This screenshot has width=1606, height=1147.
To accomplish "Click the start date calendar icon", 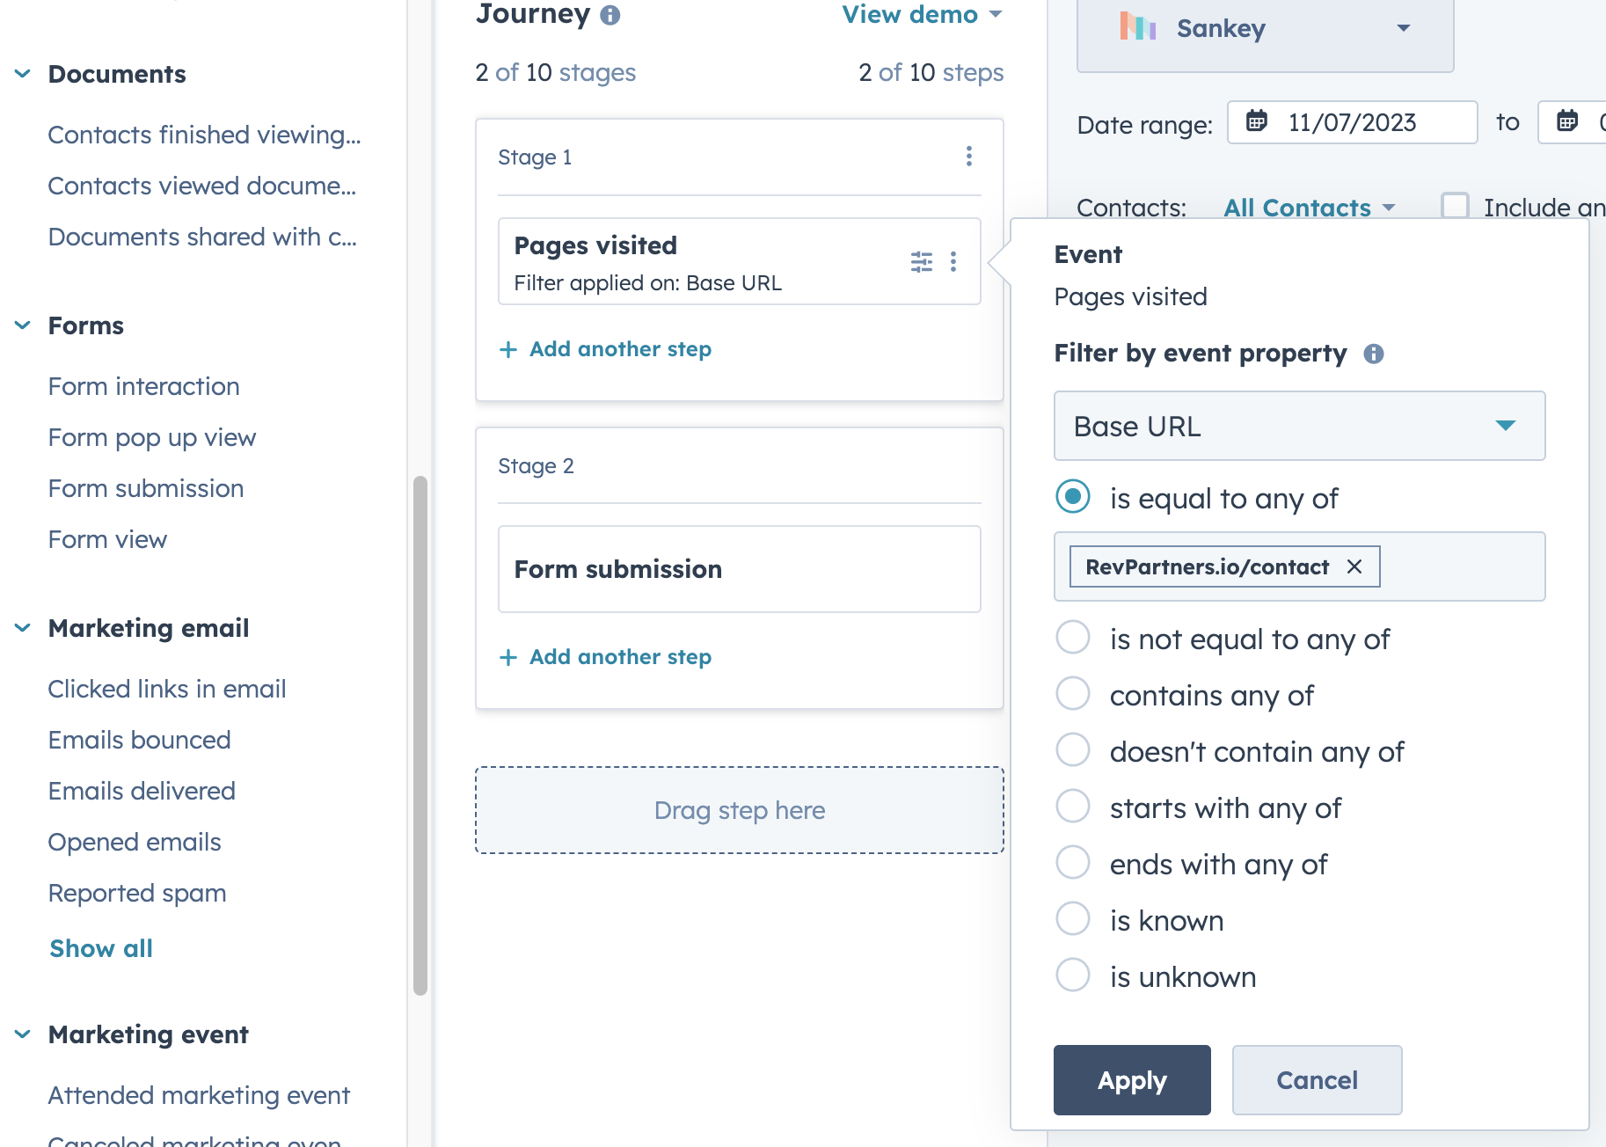I will pos(1257,121).
